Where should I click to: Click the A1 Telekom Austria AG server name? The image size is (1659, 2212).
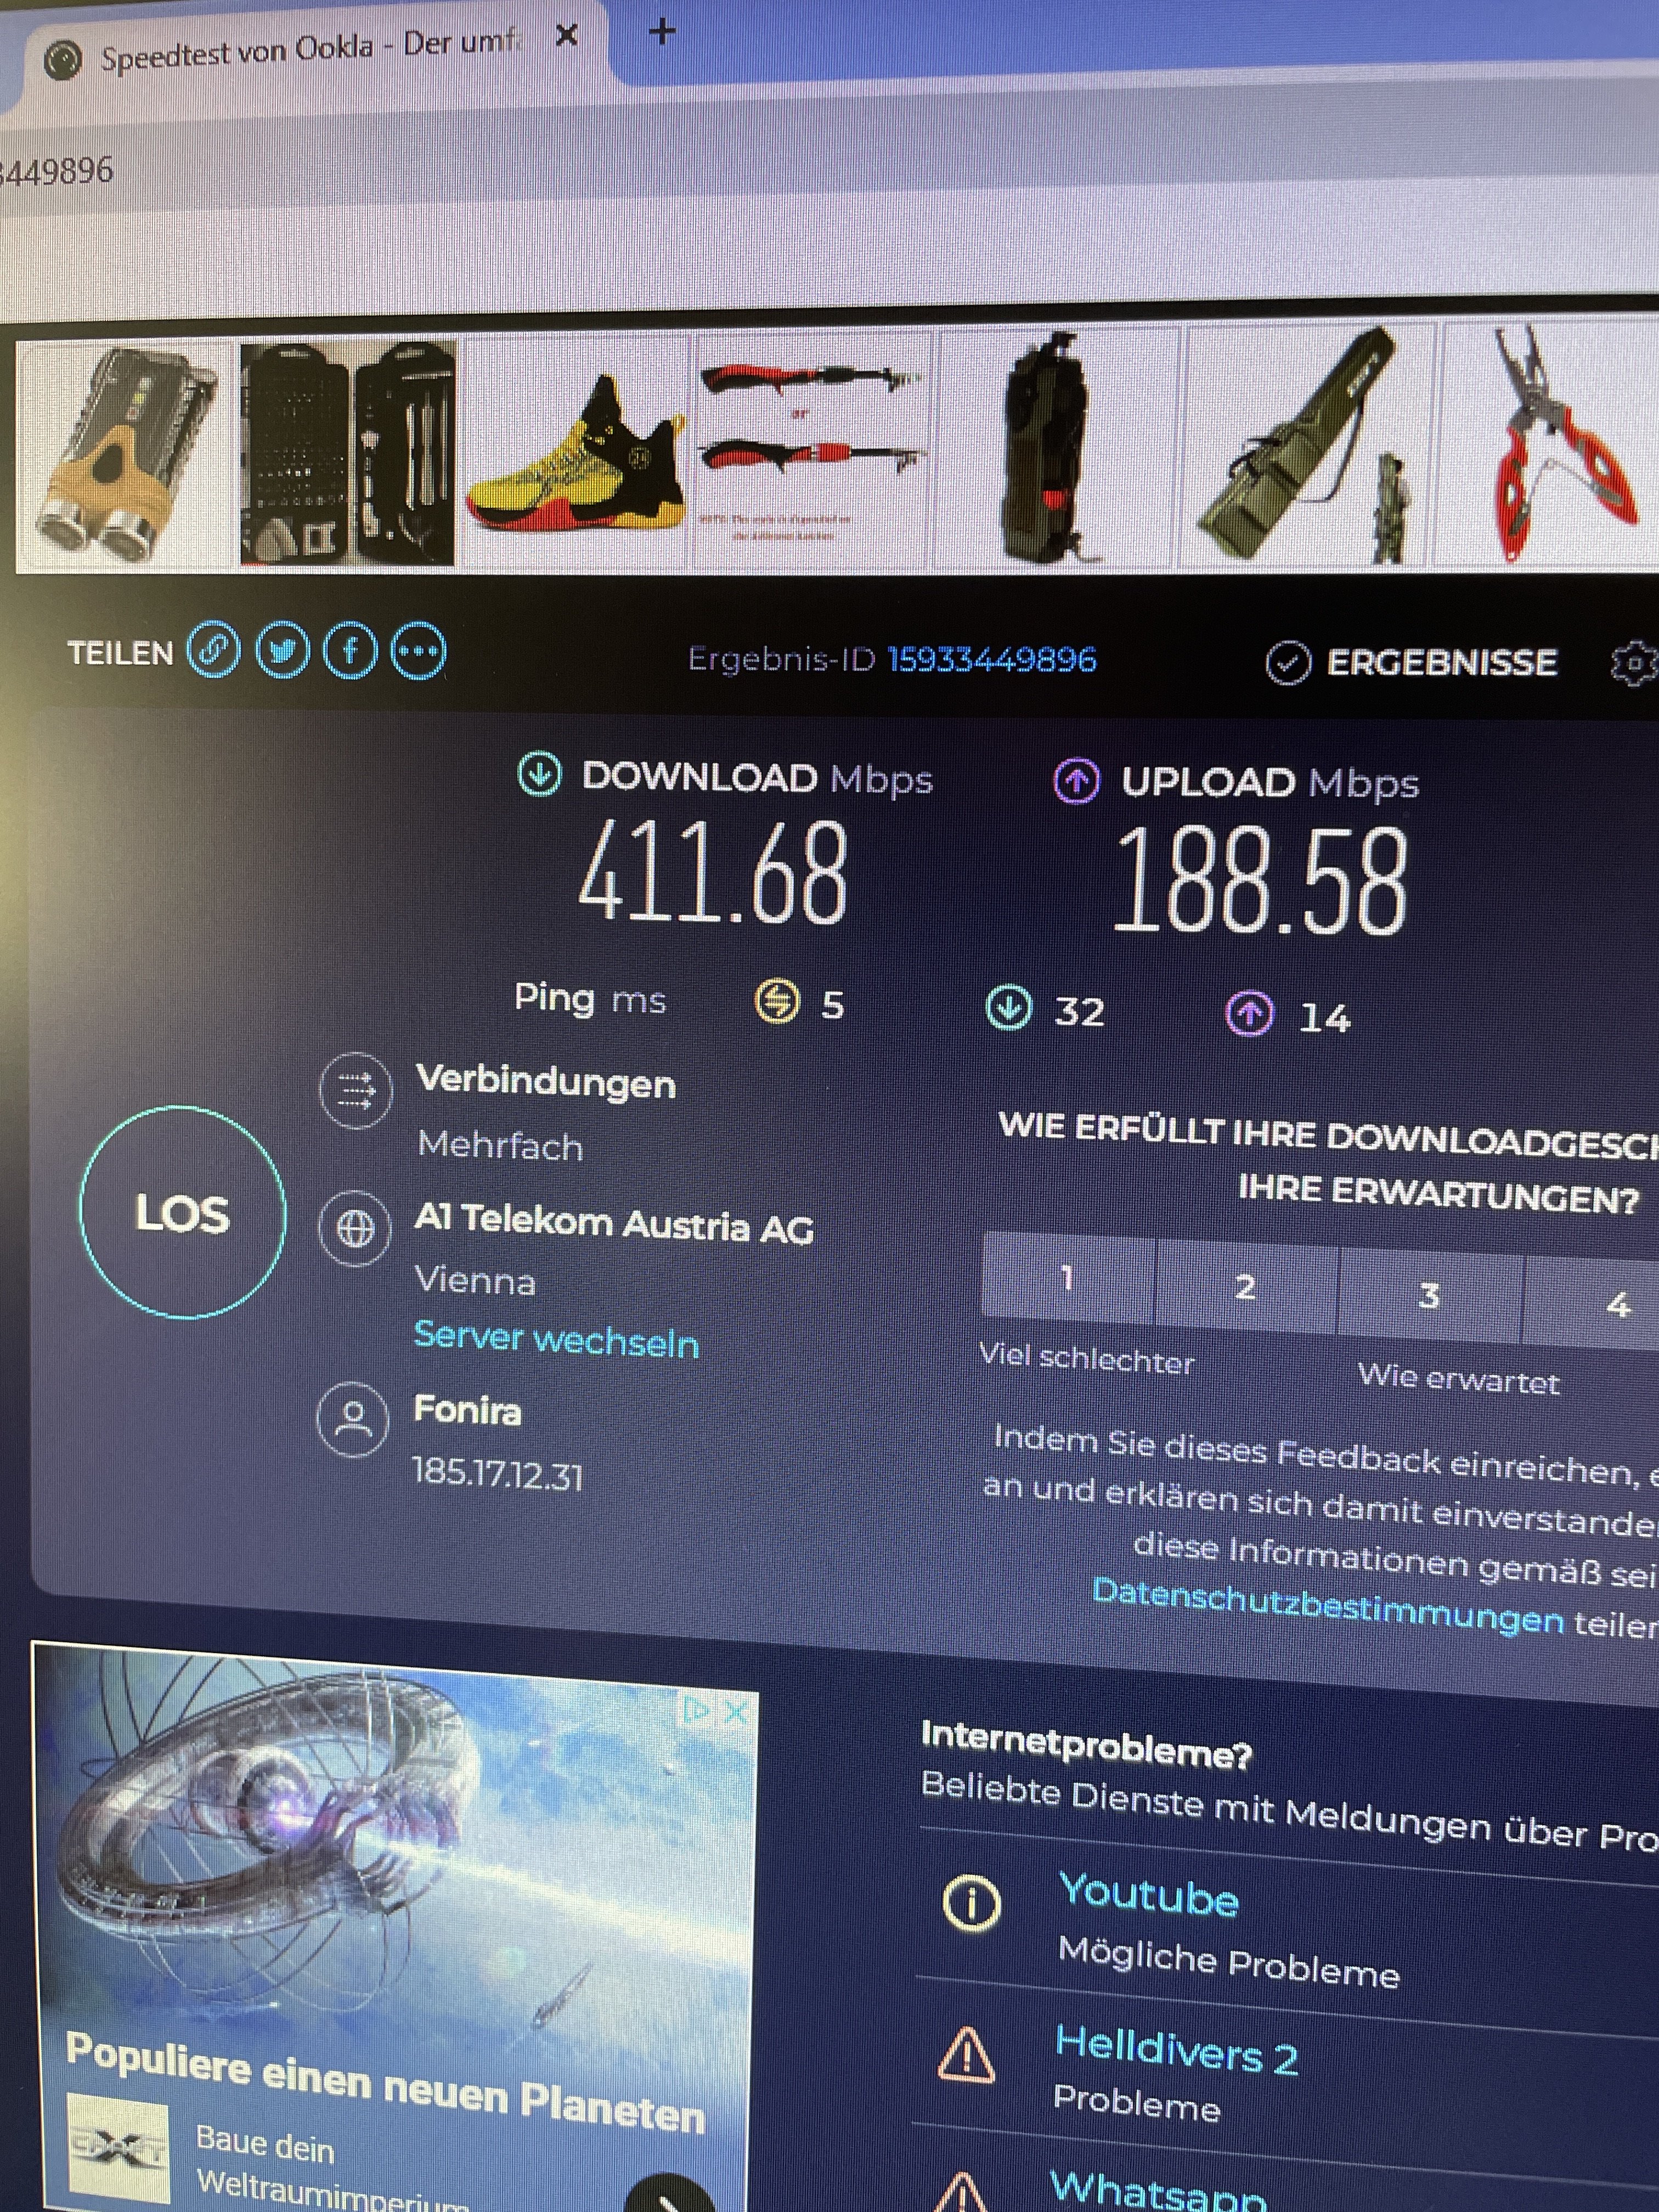coord(614,1224)
